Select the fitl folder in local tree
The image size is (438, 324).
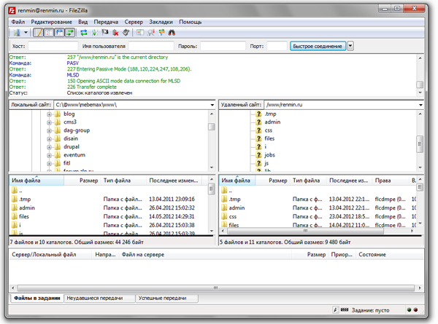66,163
